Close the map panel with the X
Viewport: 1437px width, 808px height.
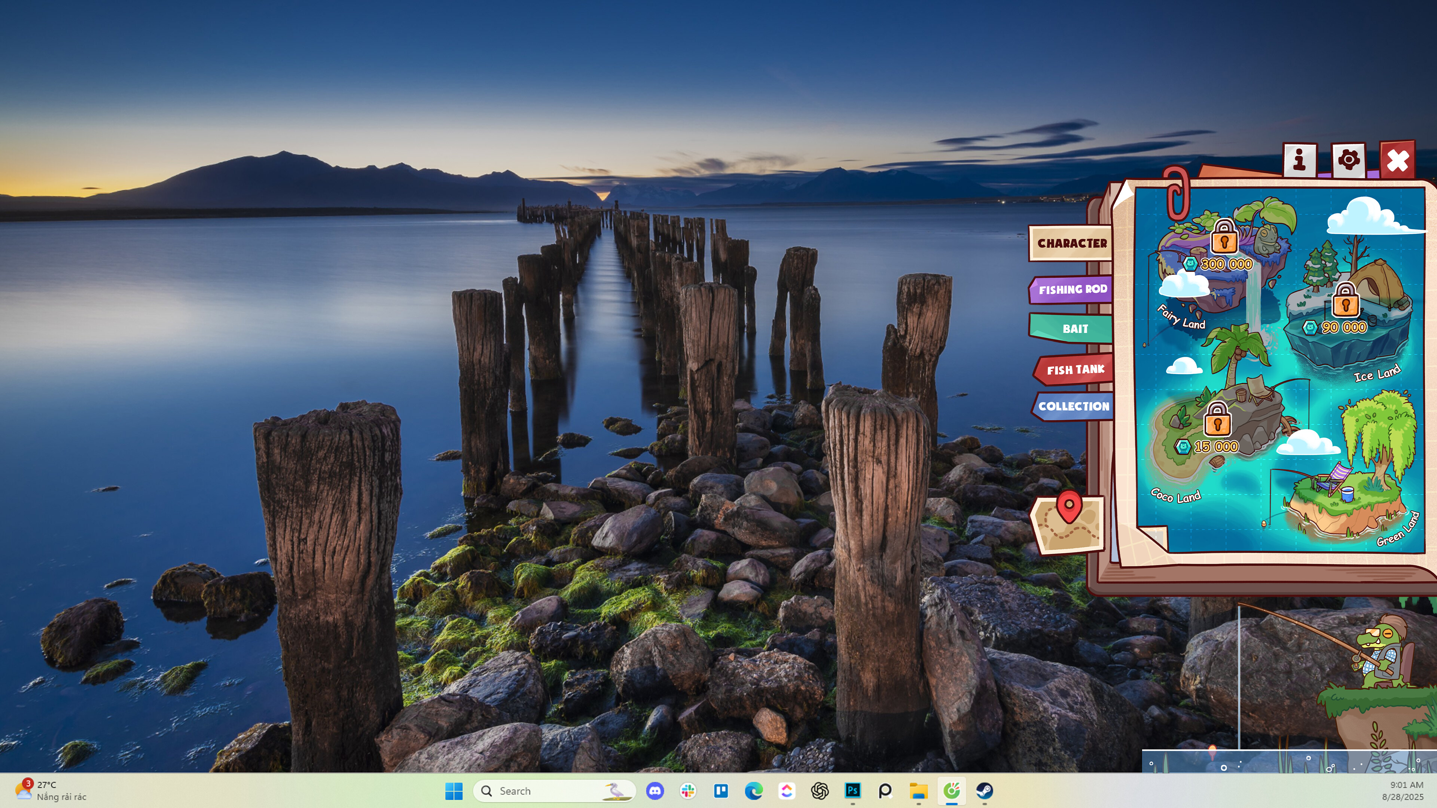tap(1398, 162)
